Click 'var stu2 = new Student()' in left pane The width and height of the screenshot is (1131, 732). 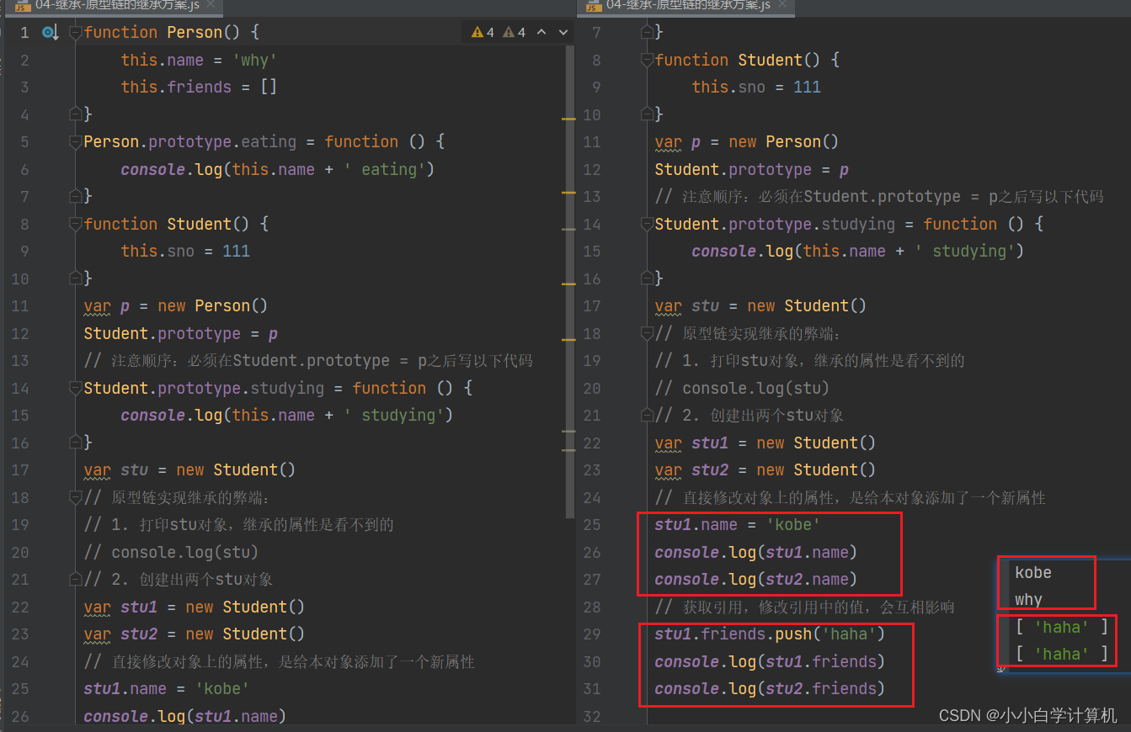point(195,634)
